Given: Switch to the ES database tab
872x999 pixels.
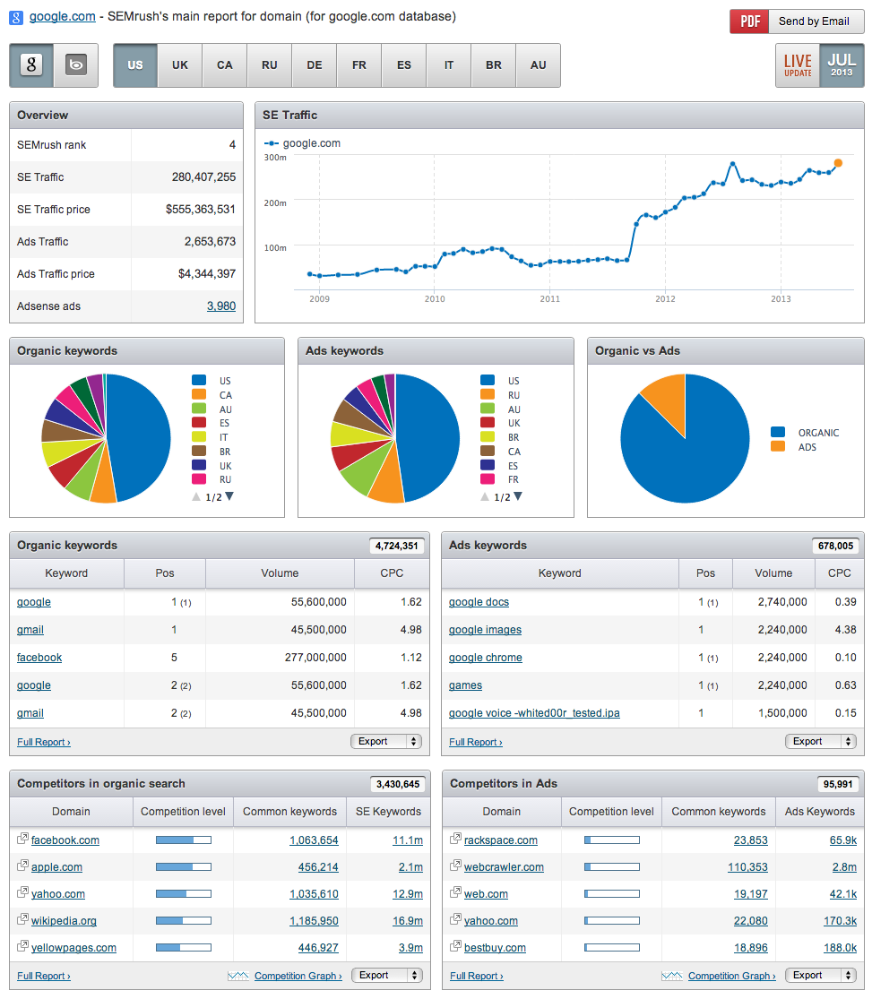Looking at the screenshot, I should [404, 65].
